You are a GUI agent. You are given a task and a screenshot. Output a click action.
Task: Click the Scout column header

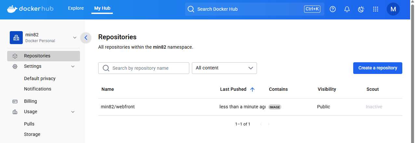[373, 89]
